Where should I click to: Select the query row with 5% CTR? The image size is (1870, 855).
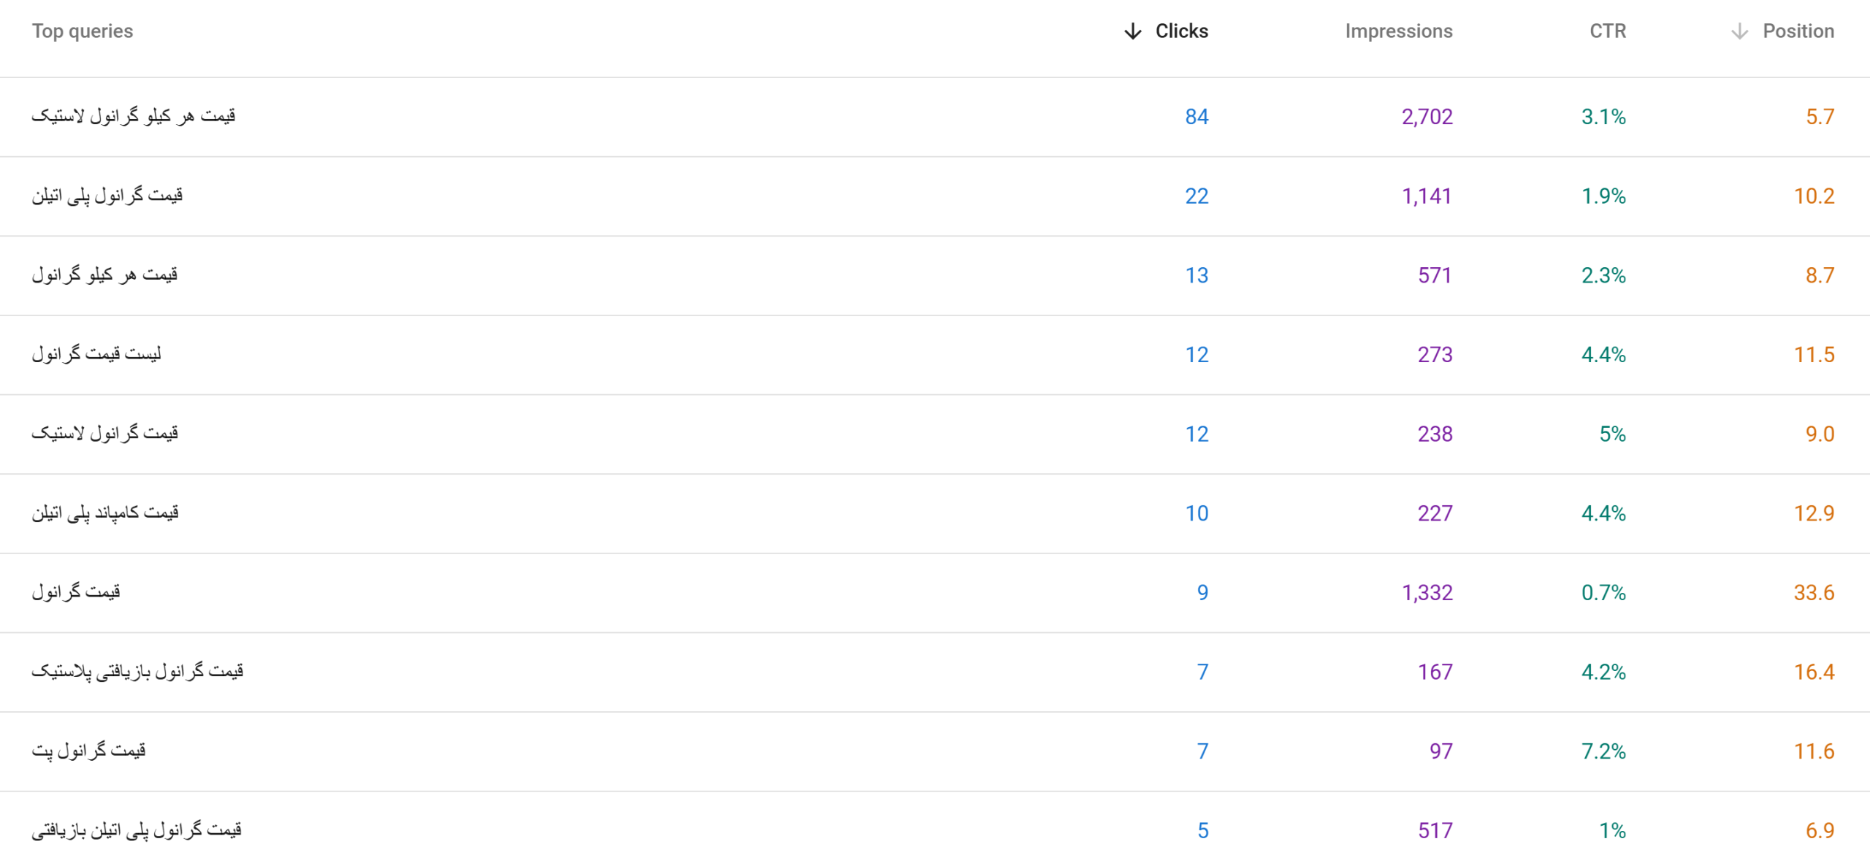coord(935,434)
